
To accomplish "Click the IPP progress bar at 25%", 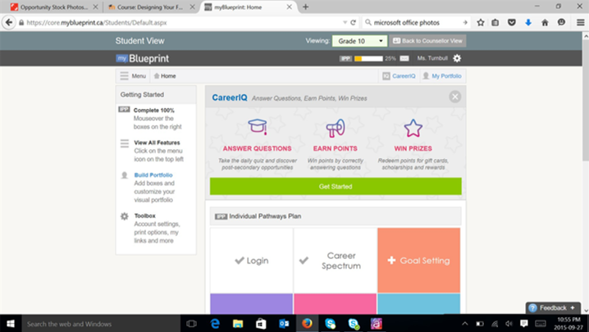I will 368,58.
